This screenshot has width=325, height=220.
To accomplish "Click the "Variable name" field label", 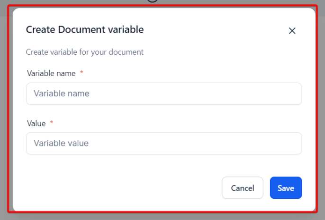I will 51,73.
